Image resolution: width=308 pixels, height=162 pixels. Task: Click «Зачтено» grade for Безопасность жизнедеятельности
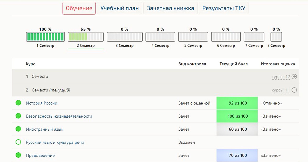point(271,116)
